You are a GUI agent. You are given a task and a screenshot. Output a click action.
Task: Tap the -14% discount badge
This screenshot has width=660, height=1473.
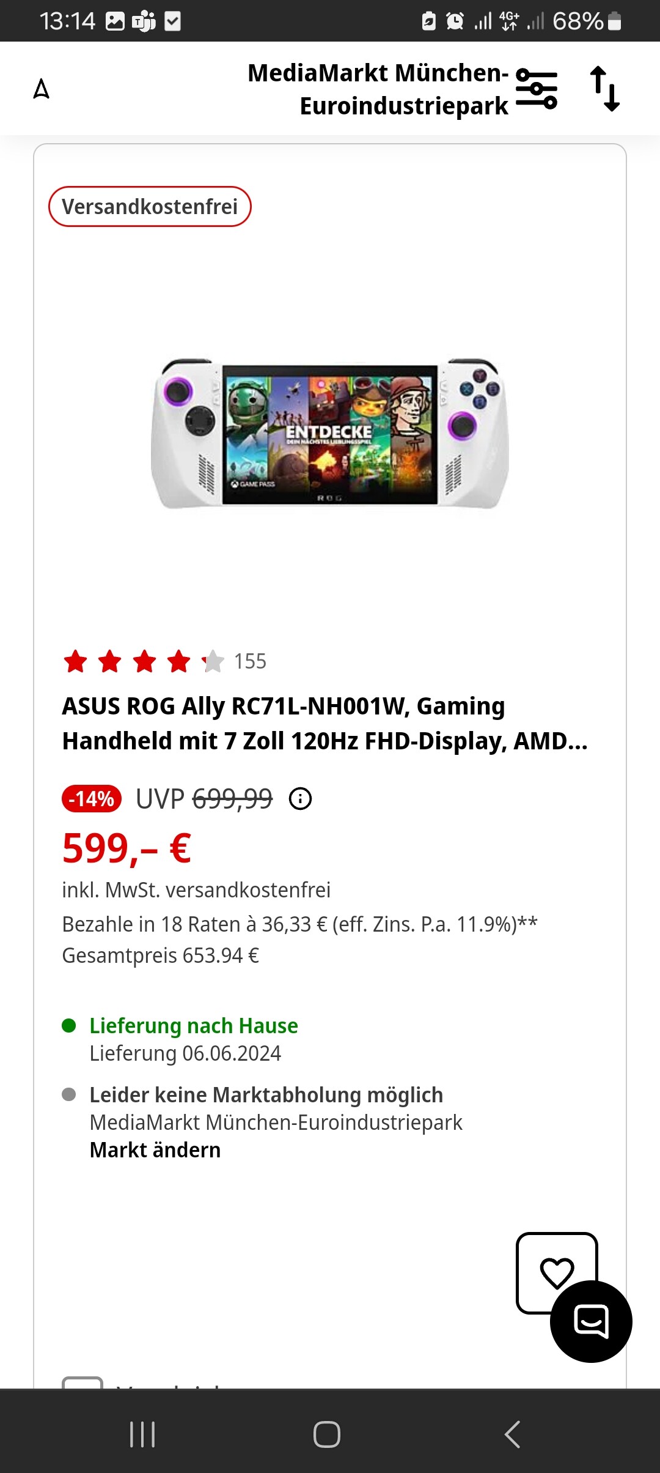(x=92, y=799)
